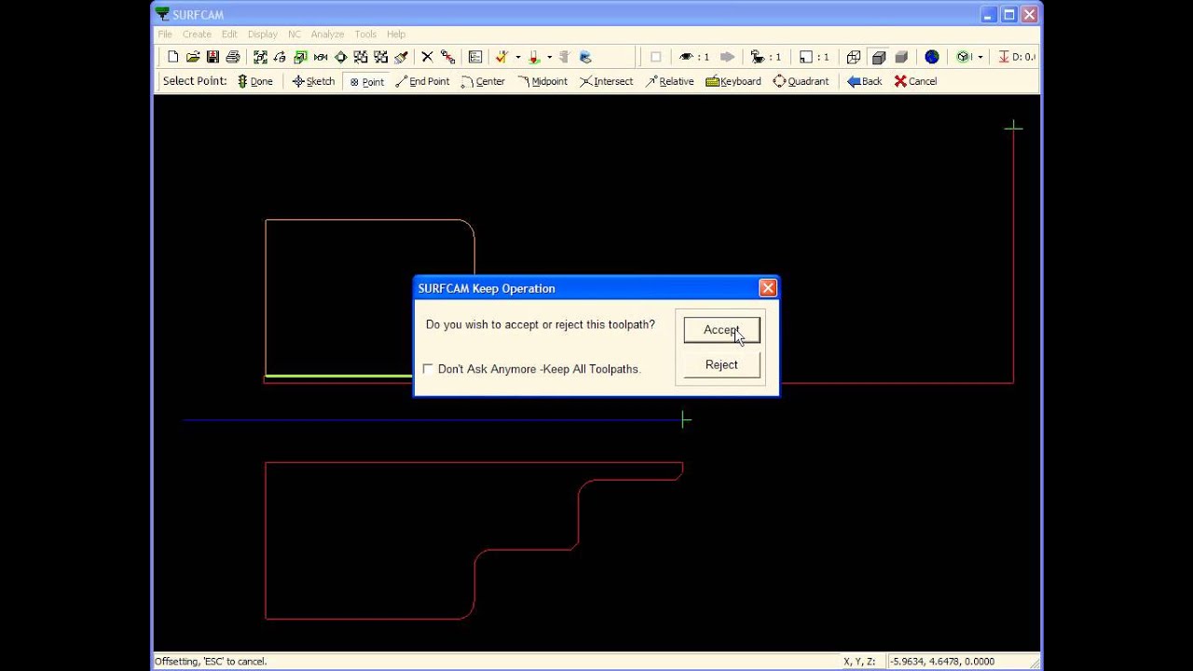The height and width of the screenshot is (671, 1193).
Task: Click Cancel with red X
Action: click(915, 81)
